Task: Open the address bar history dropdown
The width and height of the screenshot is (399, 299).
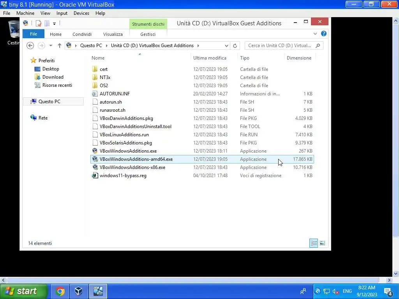Action: pyautogui.click(x=226, y=46)
